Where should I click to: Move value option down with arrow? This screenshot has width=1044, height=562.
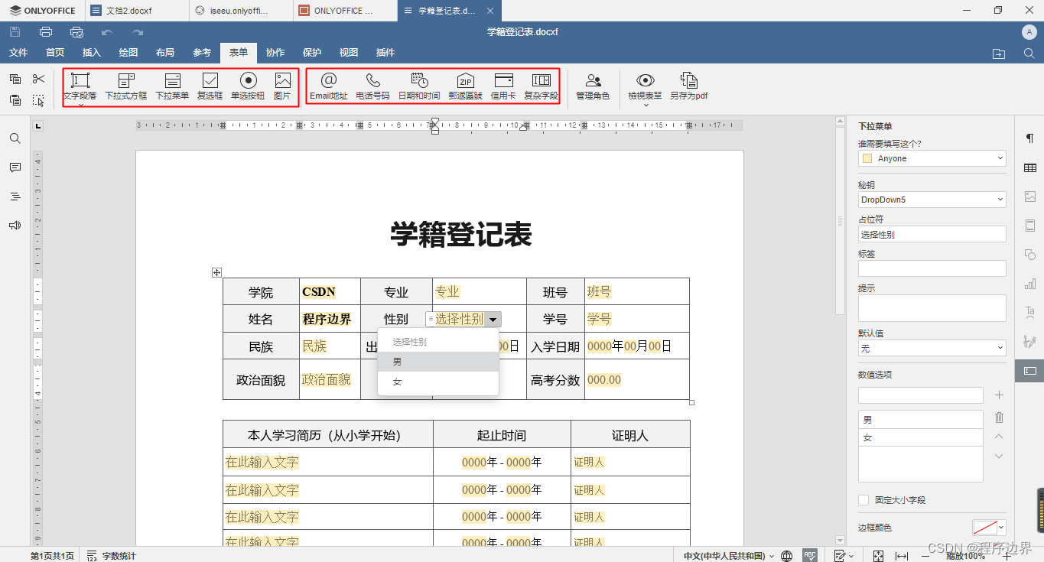coord(999,456)
